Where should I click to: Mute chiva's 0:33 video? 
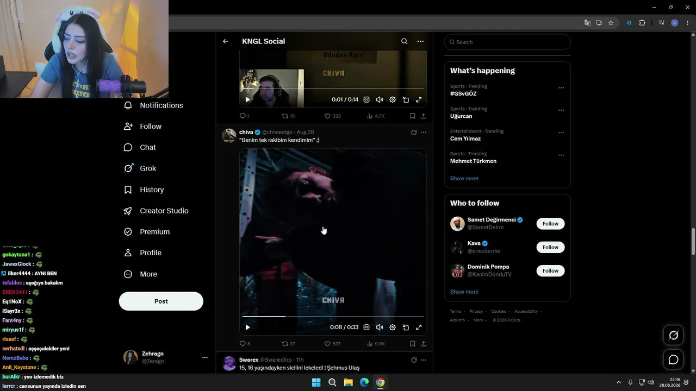pyautogui.click(x=380, y=327)
